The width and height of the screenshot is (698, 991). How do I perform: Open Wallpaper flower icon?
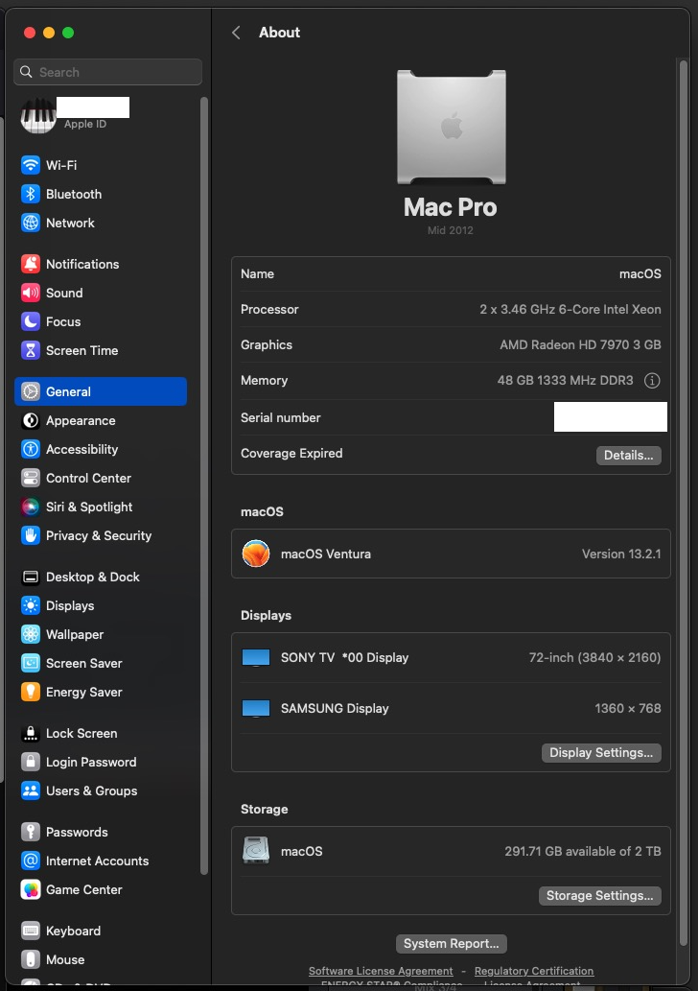point(31,634)
